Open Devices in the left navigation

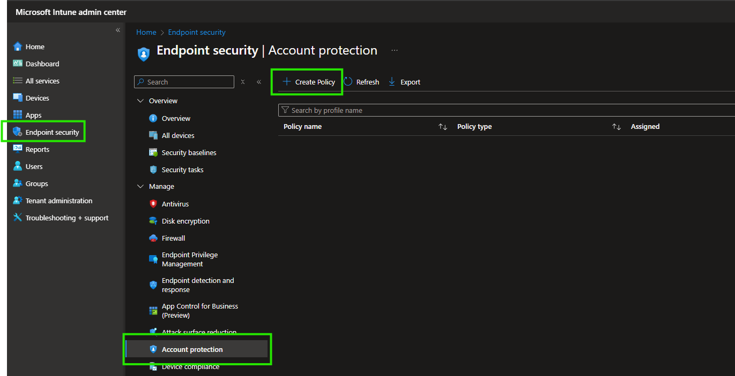[37, 98]
